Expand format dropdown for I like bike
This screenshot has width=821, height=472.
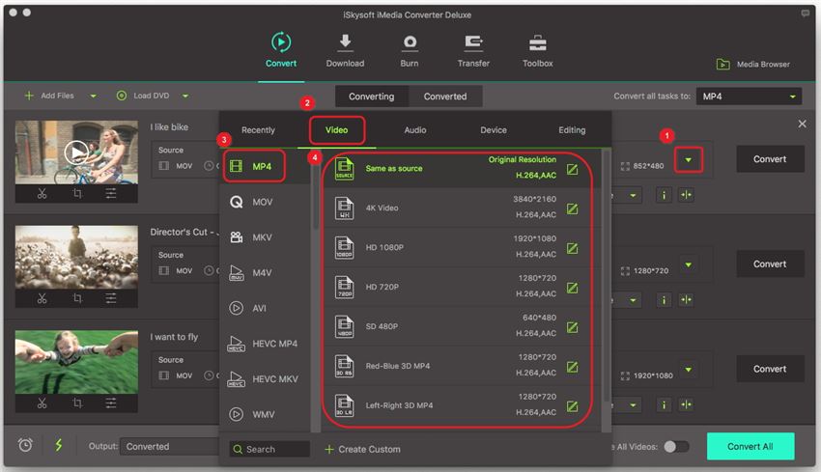pos(689,159)
